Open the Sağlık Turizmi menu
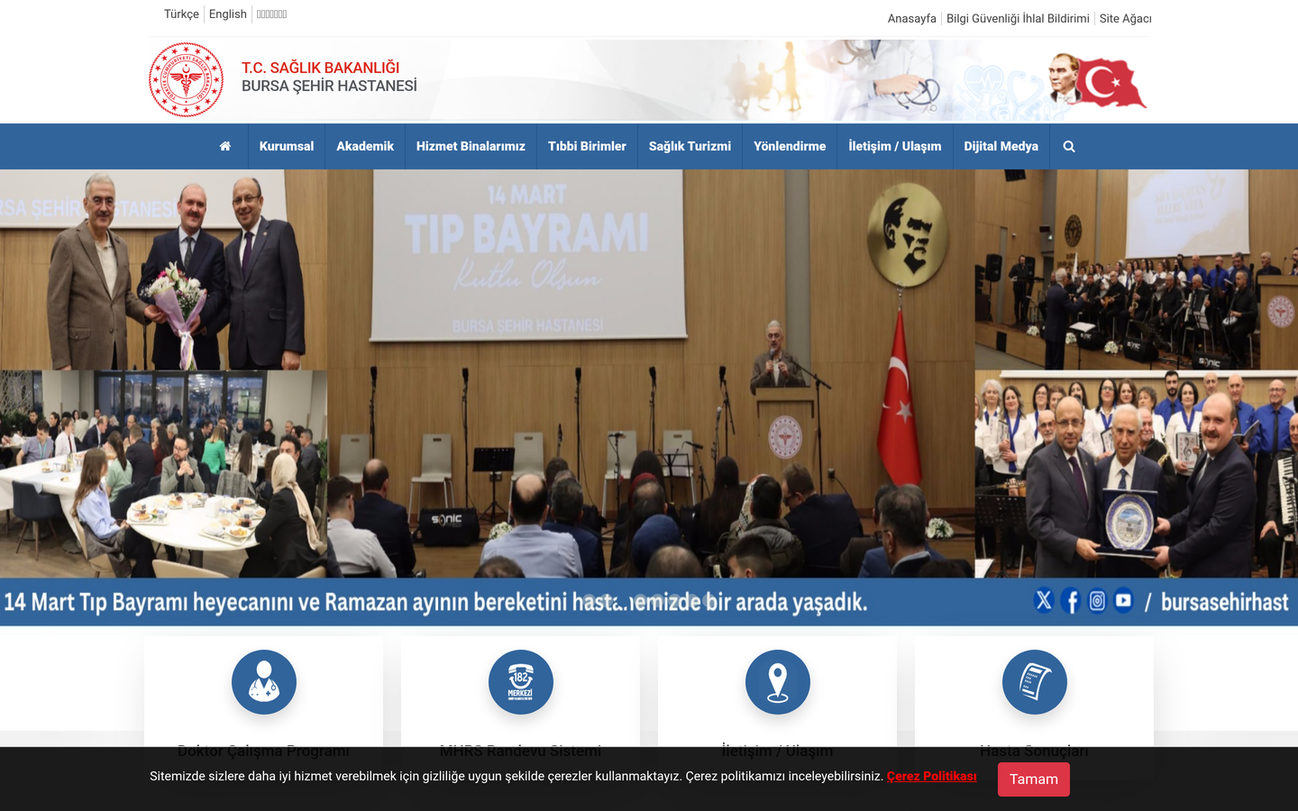This screenshot has height=811, width=1298. tap(690, 146)
